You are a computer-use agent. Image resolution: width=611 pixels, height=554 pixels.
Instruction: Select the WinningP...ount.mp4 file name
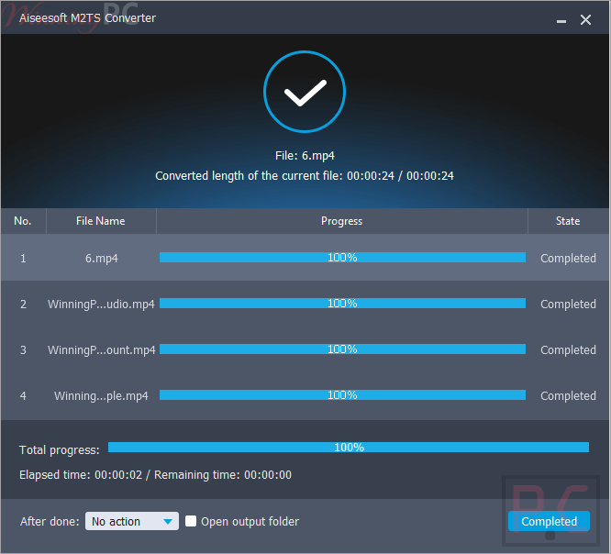(x=101, y=349)
